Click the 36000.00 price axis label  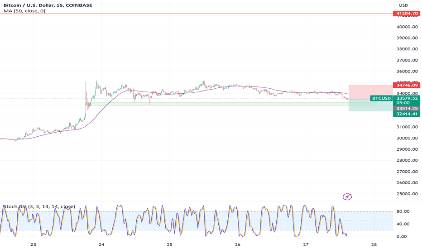pos(407,72)
